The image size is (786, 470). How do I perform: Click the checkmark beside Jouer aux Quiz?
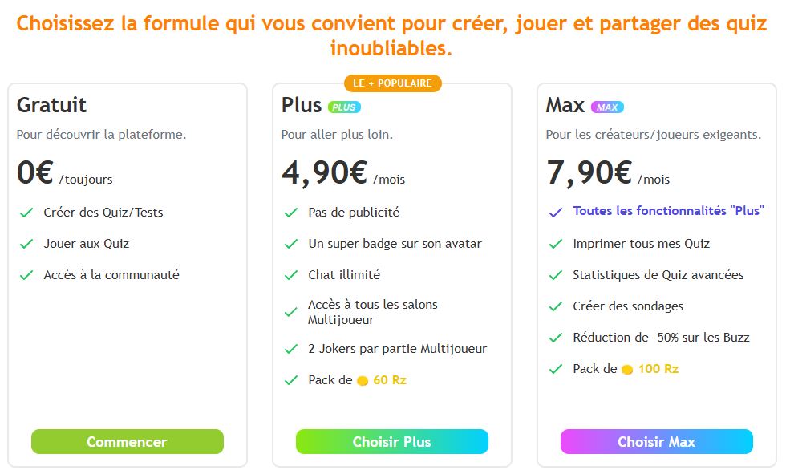click(x=26, y=244)
